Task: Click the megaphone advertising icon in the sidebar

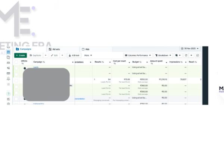Action: pos(9,68)
